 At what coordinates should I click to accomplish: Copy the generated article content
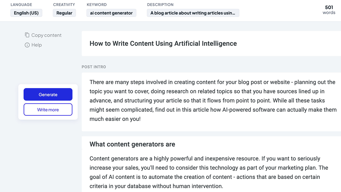(x=43, y=35)
